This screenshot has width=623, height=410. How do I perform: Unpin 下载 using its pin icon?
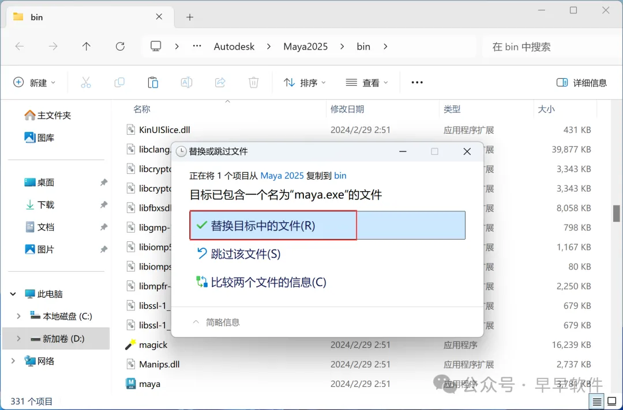[x=103, y=204]
